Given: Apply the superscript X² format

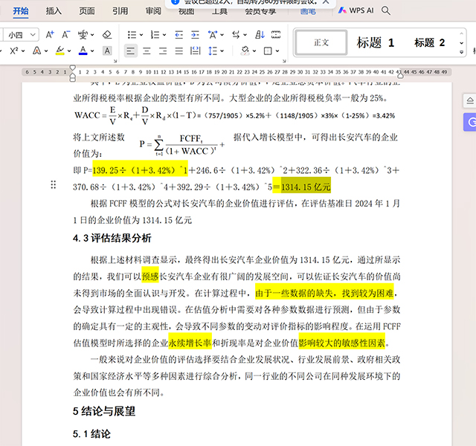Looking at the screenshot, I should pyautogui.click(x=13, y=51).
